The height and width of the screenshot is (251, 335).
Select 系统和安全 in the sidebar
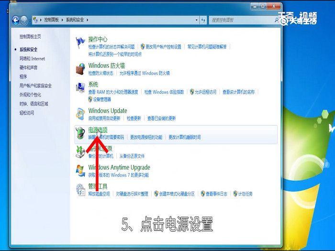28,50
